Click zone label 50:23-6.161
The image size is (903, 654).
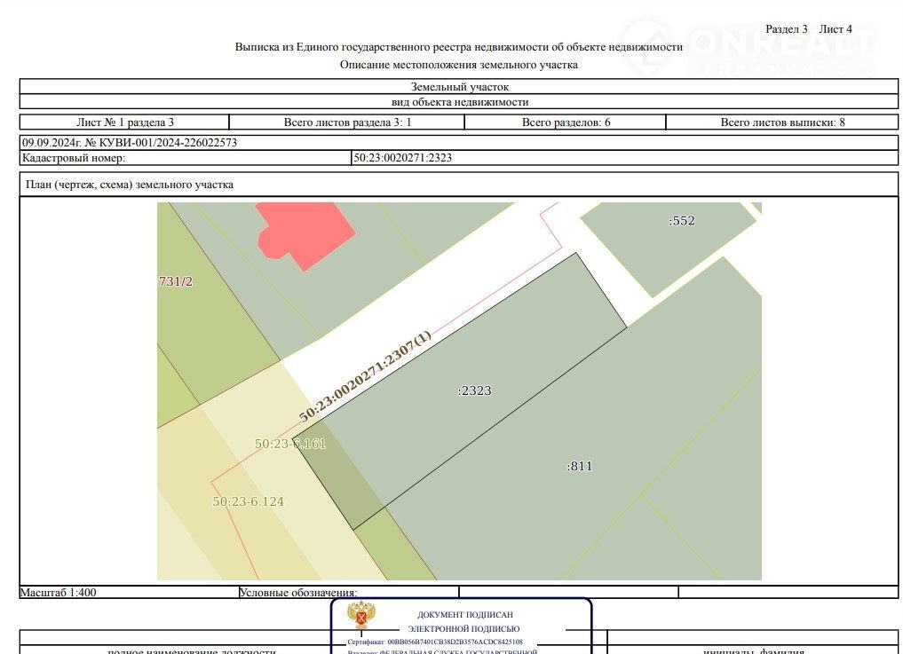[290, 444]
